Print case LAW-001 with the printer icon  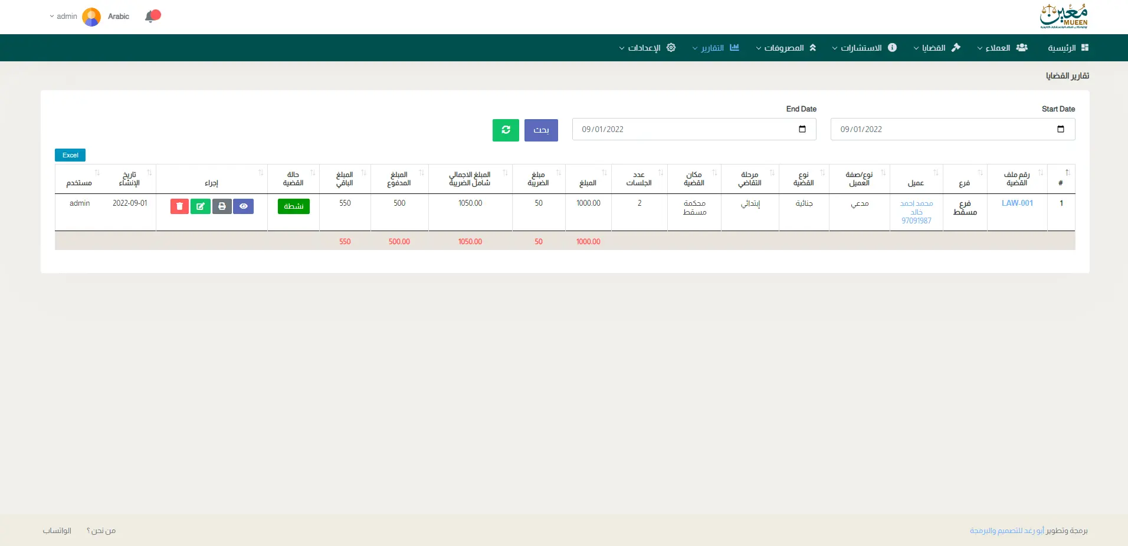point(222,206)
